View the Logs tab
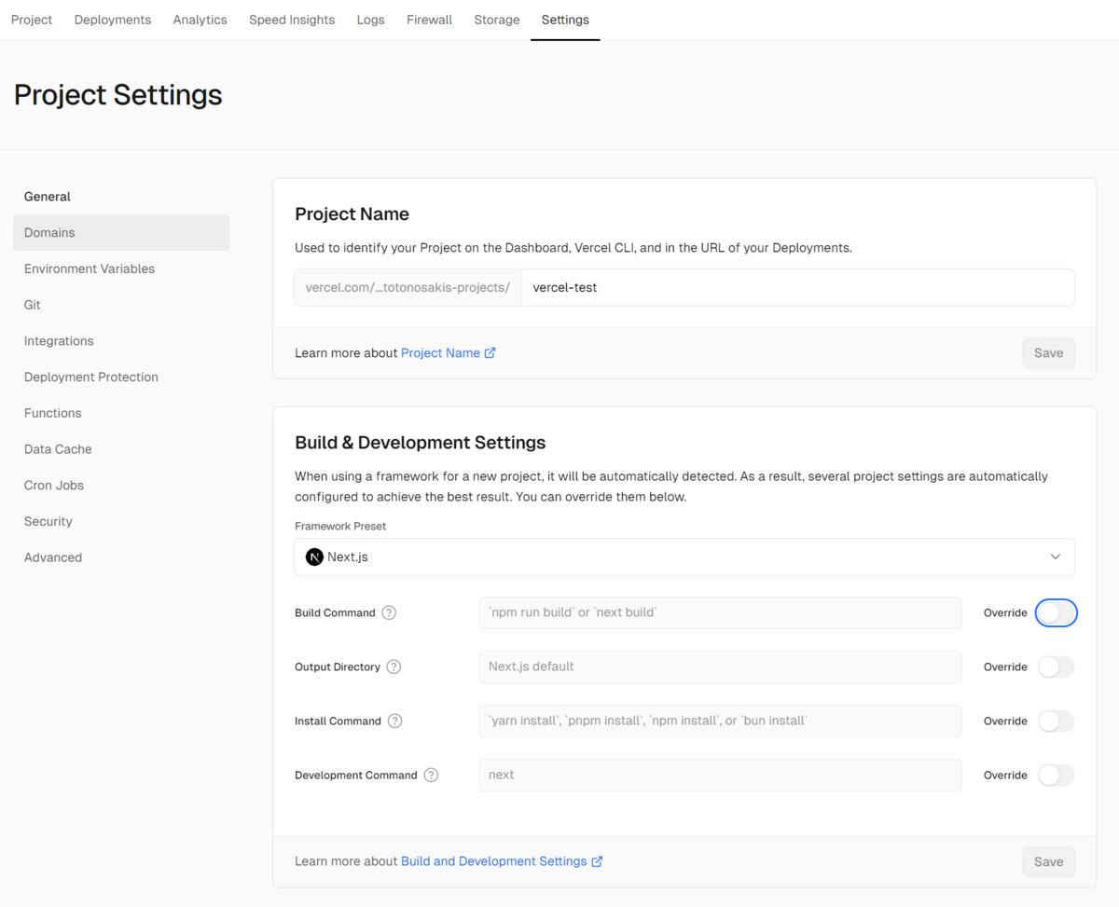This screenshot has height=907, width=1119. click(x=370, y=20)
